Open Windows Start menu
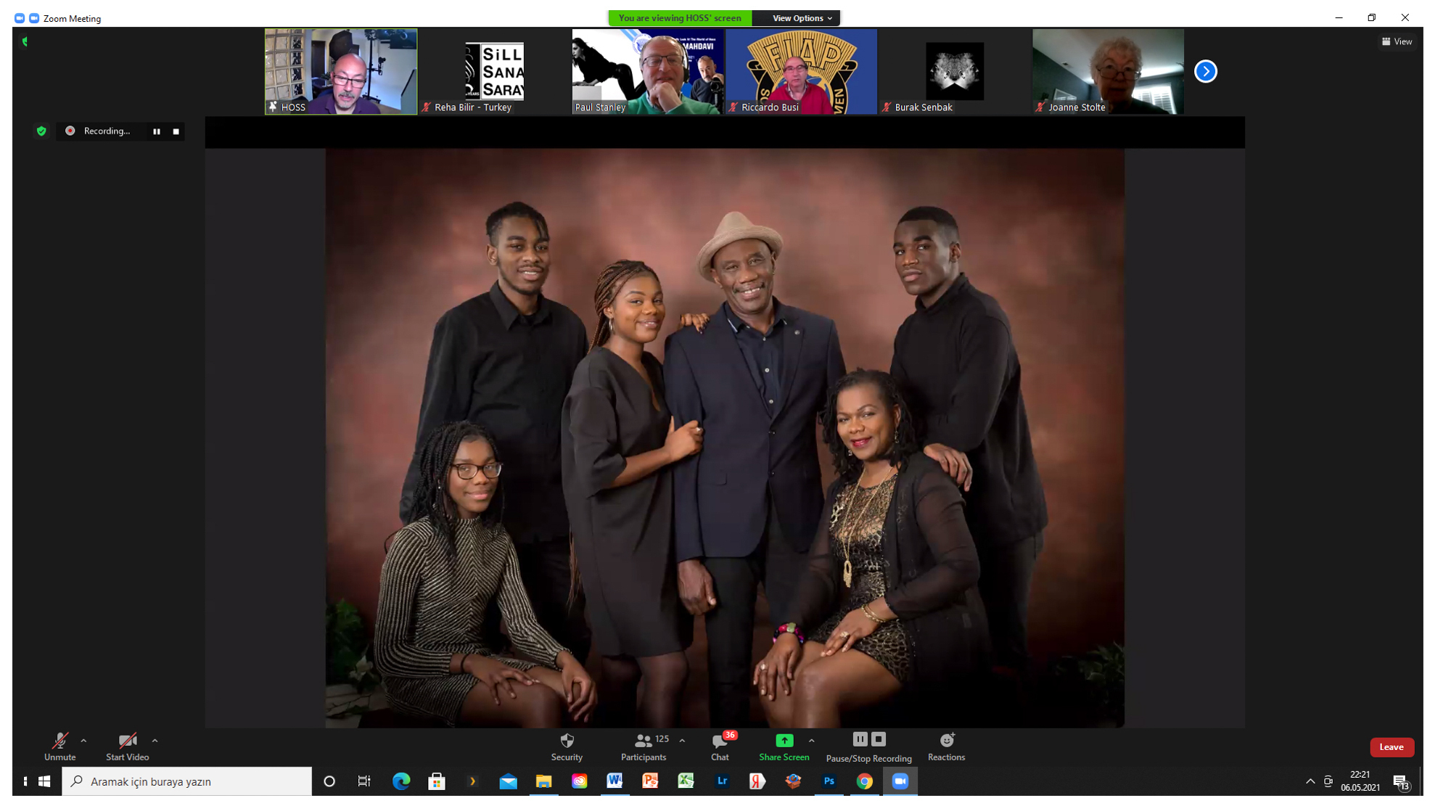The height and width of the screenshot is (806, 1451). pyautogui.click(x=44, y=781)
